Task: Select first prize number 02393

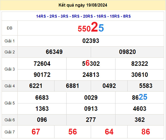Action: tap(91, 41)
